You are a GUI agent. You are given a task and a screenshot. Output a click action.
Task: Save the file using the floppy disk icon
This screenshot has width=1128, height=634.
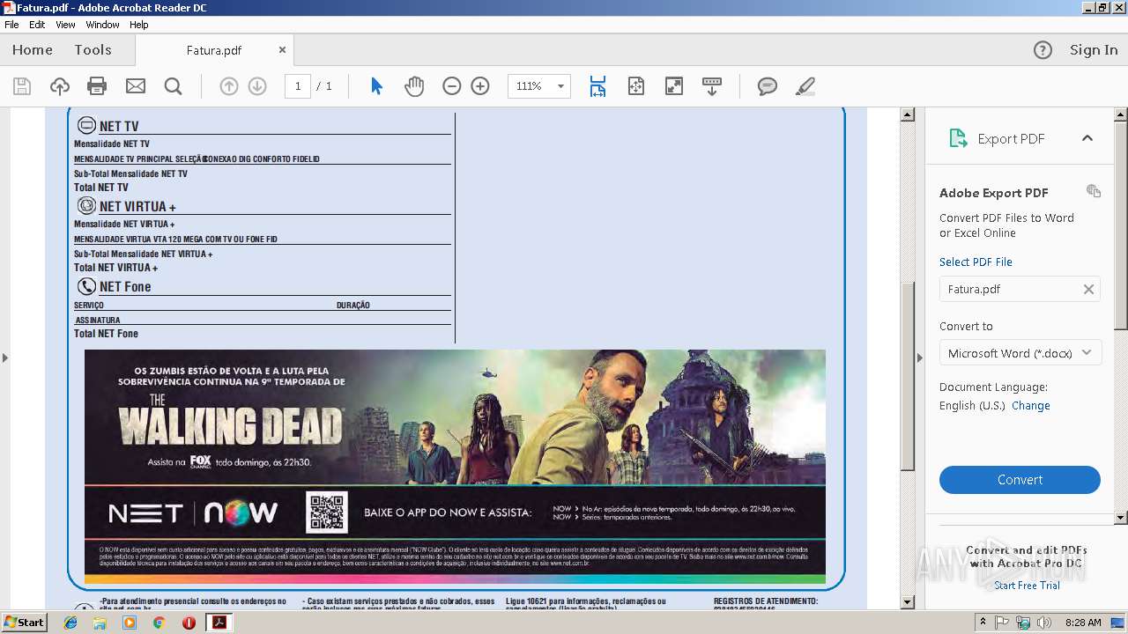coord(22,86)
